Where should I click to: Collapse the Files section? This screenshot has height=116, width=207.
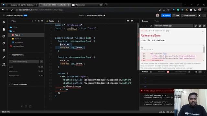click(10, 21)
